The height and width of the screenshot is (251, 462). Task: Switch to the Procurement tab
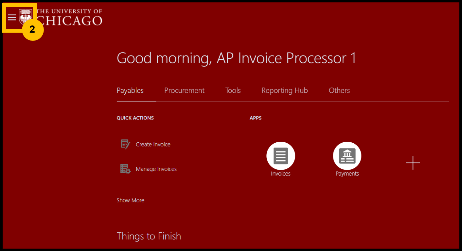(x=184, y=90)
